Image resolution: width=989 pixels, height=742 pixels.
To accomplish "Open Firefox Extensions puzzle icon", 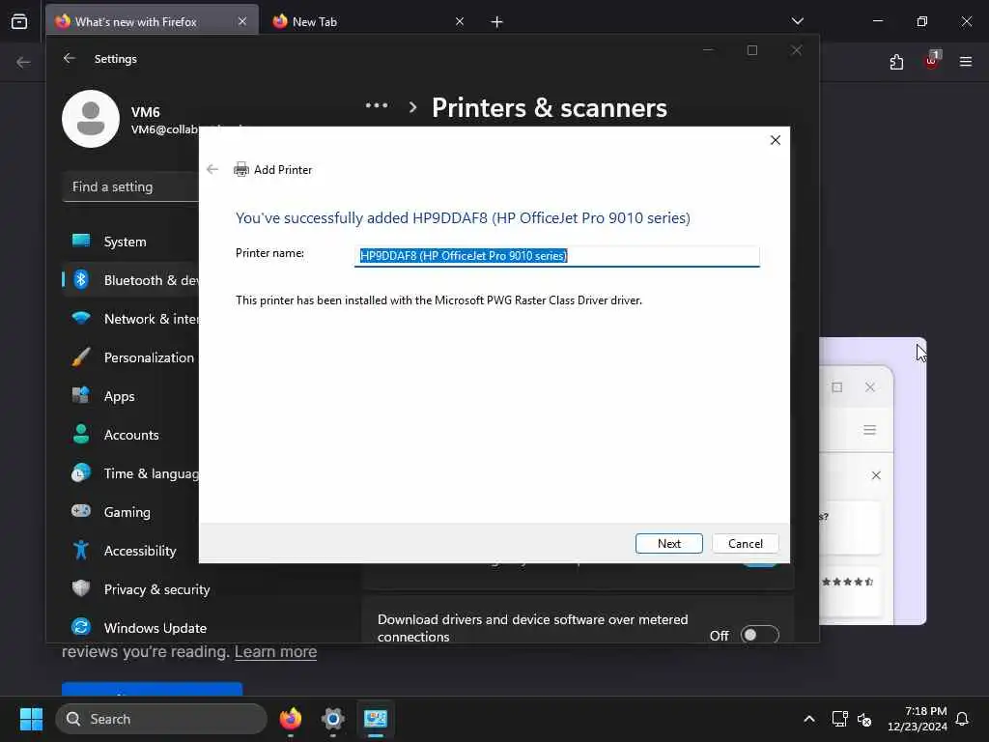I will (x=896, y=62).
